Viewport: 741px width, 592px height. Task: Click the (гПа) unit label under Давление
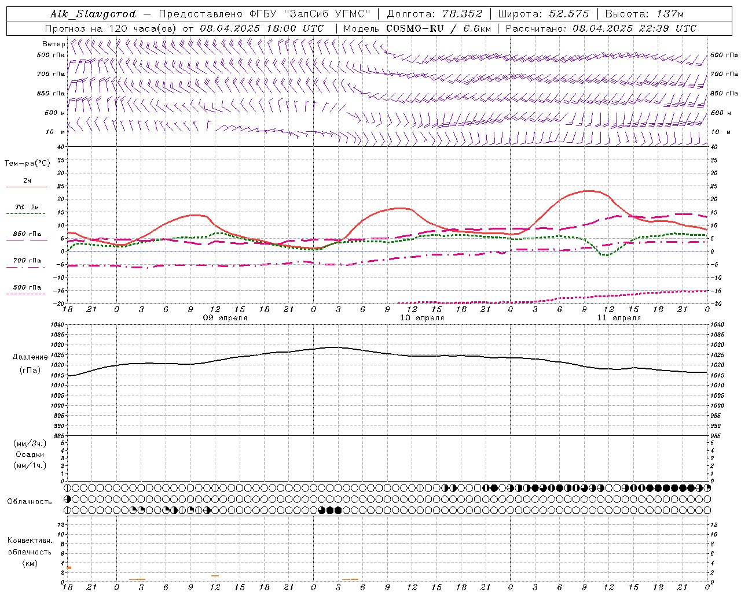click(x=30, y=371)
